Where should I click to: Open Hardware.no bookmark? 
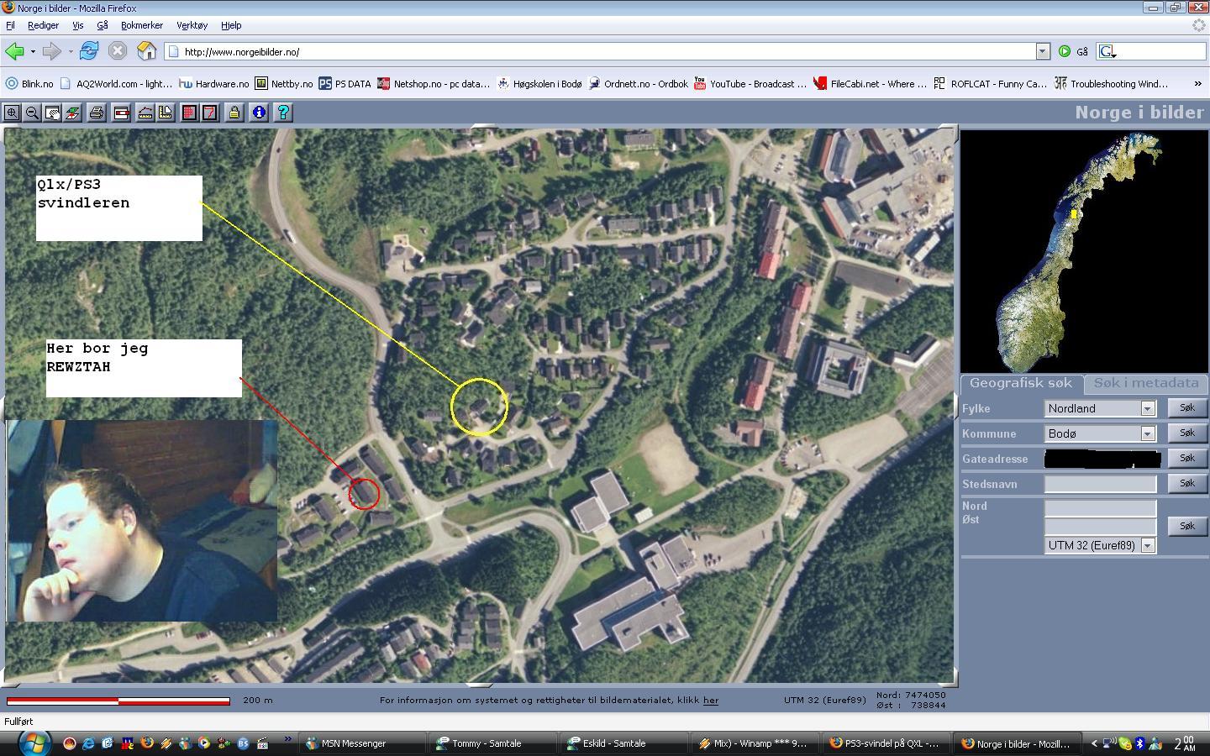click(x=214, y=84)
